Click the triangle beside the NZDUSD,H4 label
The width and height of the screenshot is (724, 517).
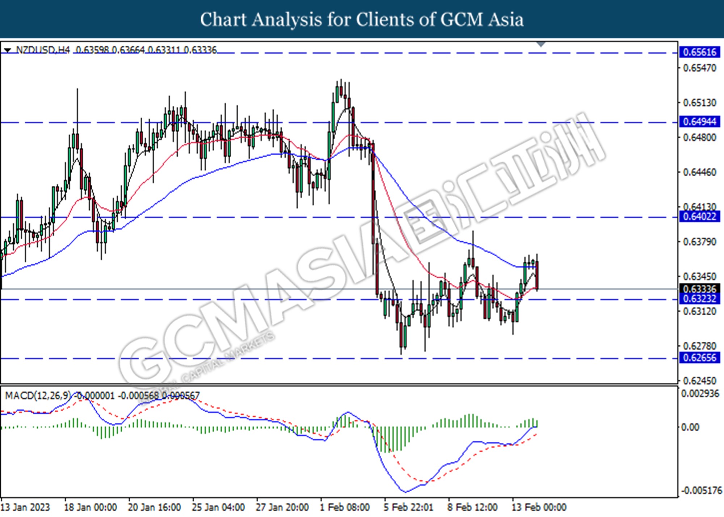point(7,50)
